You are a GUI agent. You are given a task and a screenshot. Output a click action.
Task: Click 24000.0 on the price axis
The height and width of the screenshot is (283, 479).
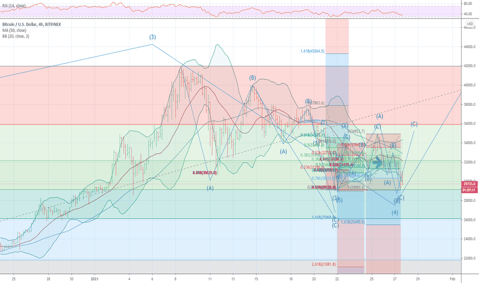click(470, 239)
